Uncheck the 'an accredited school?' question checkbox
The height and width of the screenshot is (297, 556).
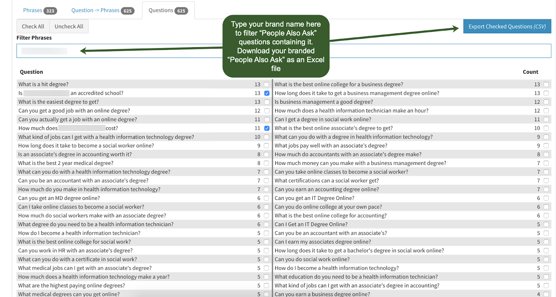coord(267,93)
